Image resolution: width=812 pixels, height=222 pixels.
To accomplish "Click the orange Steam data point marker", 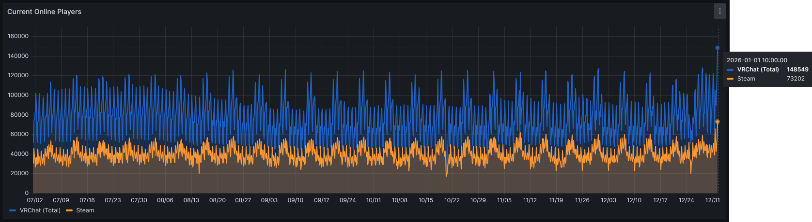I will click(x=718, y=122).
